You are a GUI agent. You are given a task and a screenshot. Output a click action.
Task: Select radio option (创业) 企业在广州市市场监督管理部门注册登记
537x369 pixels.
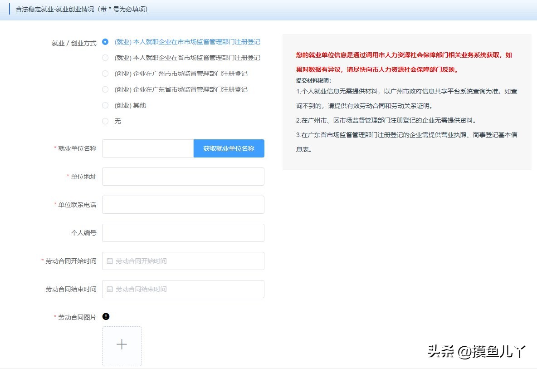coord(105,74)
